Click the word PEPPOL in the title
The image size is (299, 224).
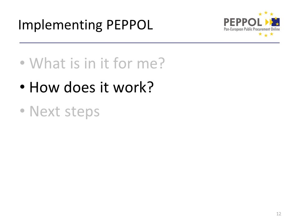(130, 25)
